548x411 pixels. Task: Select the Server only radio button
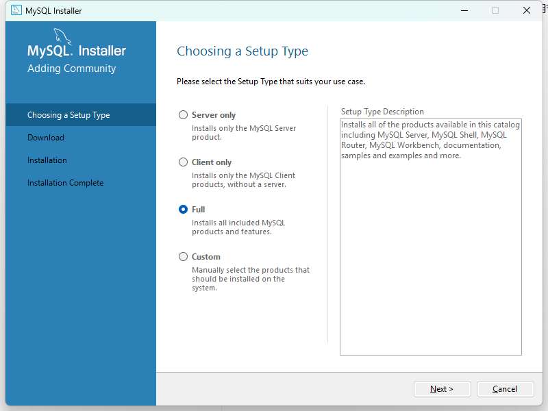pos(183,115)
